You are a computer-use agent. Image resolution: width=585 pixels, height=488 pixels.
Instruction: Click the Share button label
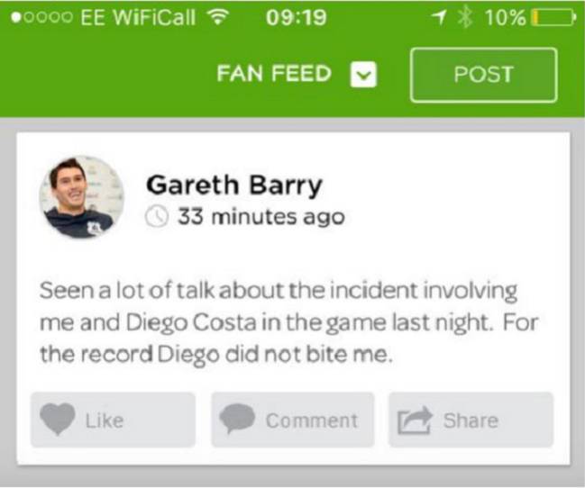pos(471,420)
